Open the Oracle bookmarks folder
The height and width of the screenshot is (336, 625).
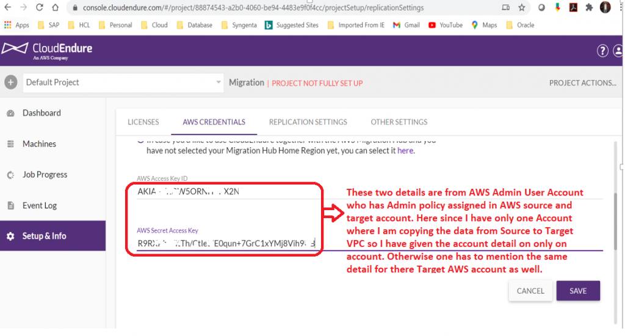[x=520, y=25]
